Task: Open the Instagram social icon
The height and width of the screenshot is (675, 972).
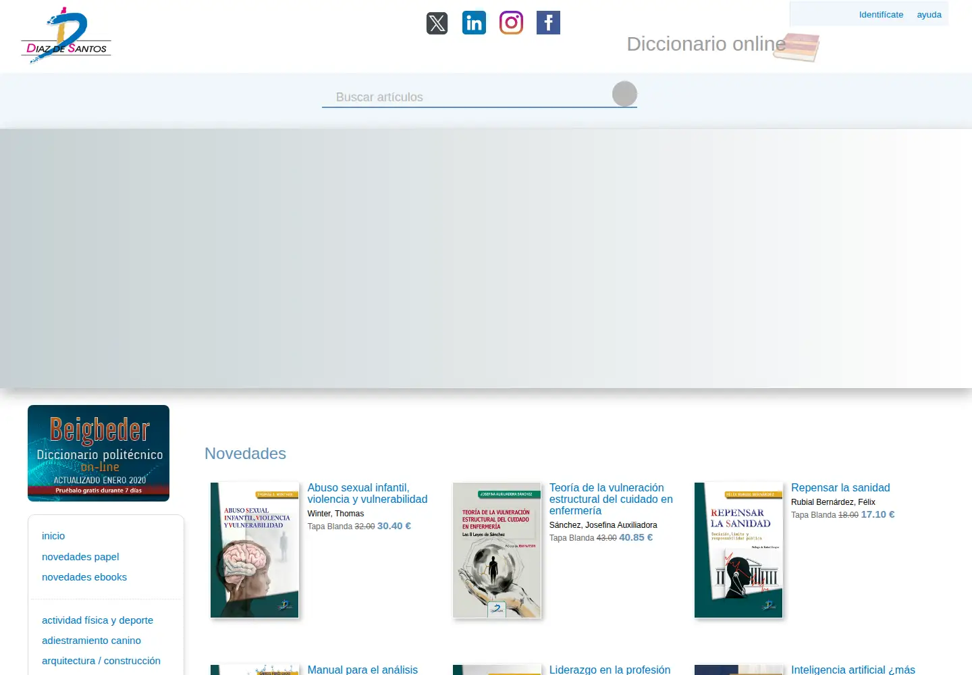Action: 511,23
